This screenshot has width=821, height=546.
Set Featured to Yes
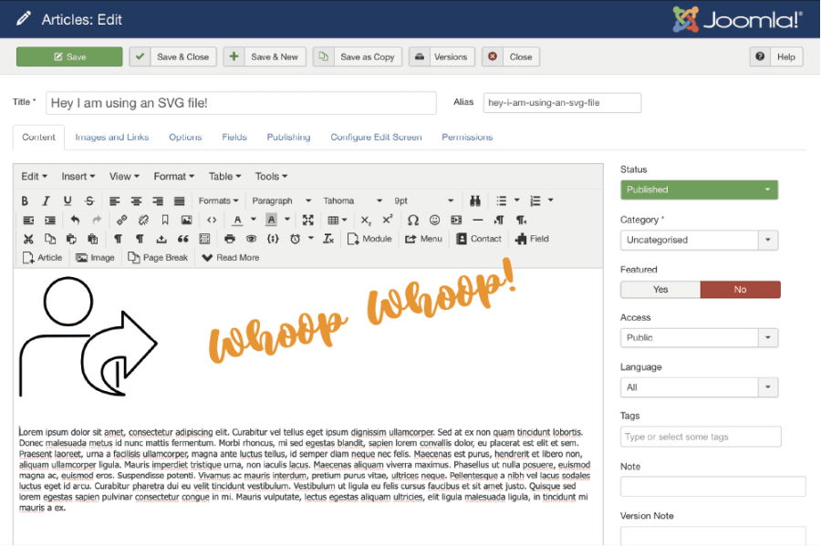(660, 290)
